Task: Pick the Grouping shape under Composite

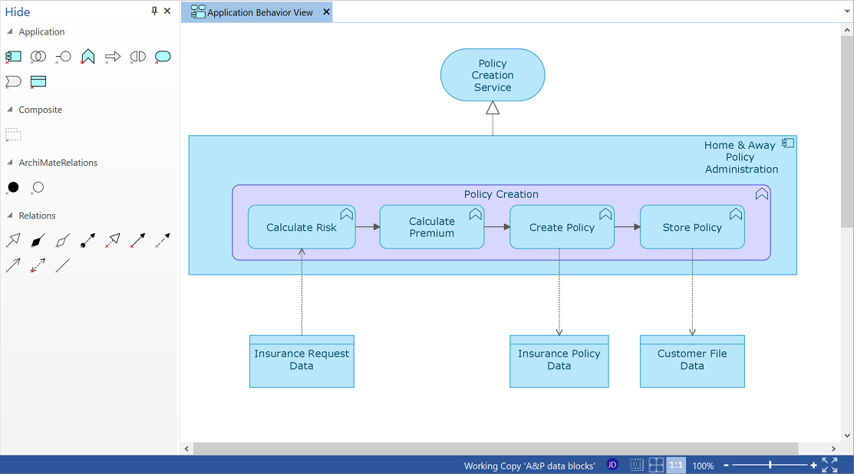Action: (x=13, y=135)
